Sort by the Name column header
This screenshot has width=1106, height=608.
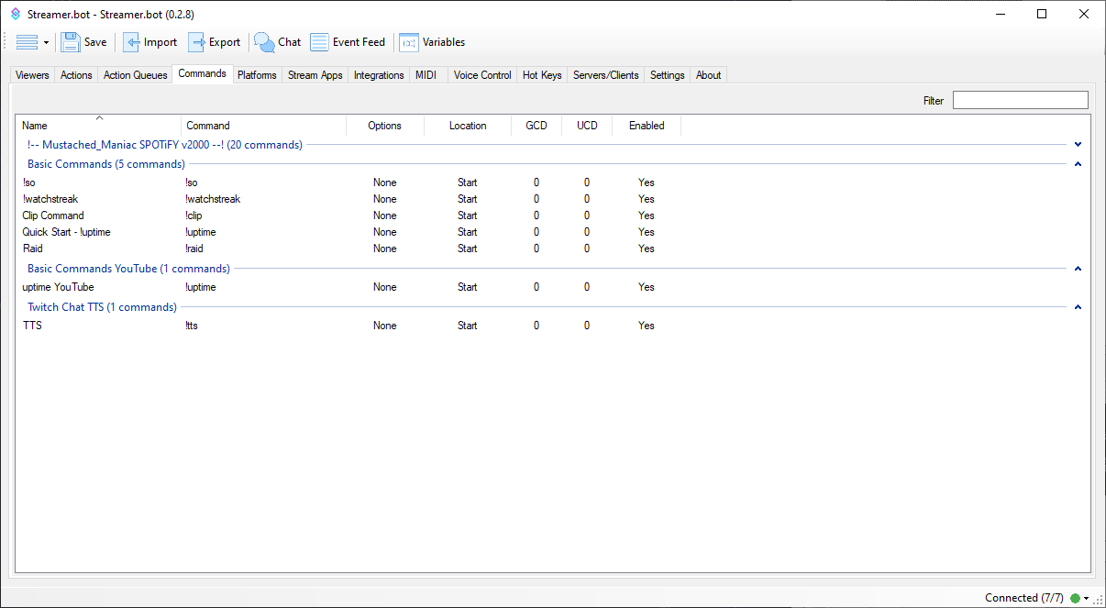click(x=99, y=126)
